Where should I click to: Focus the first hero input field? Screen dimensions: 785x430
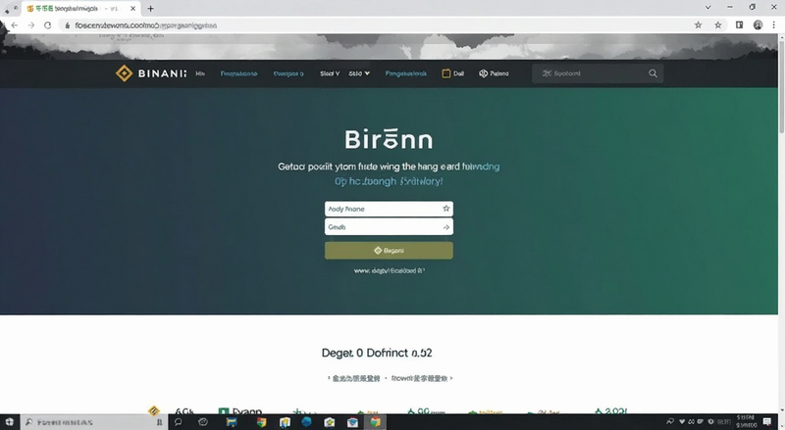coord(389,209)
